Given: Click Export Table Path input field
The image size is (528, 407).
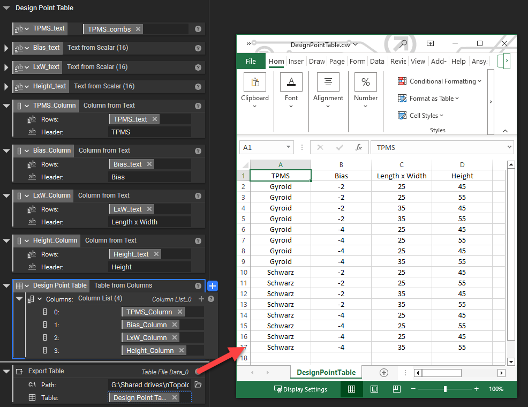Looking at the screenshot, I should [x=150, y=385].
